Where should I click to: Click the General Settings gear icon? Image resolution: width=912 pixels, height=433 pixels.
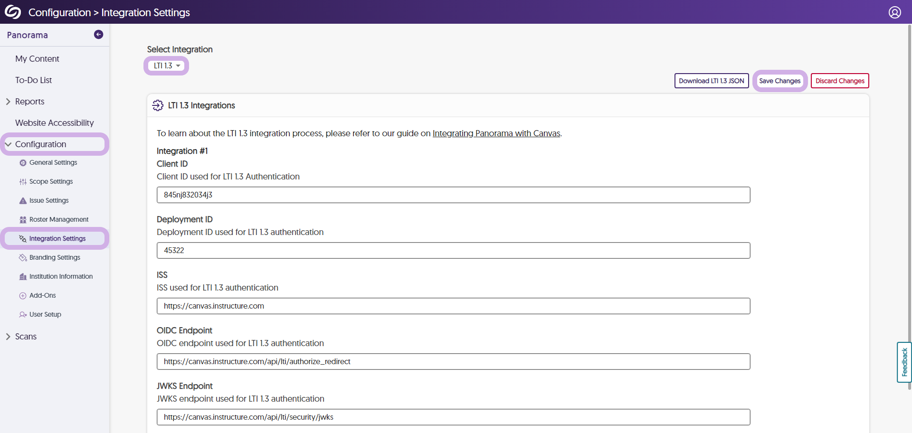coord(23,163)
